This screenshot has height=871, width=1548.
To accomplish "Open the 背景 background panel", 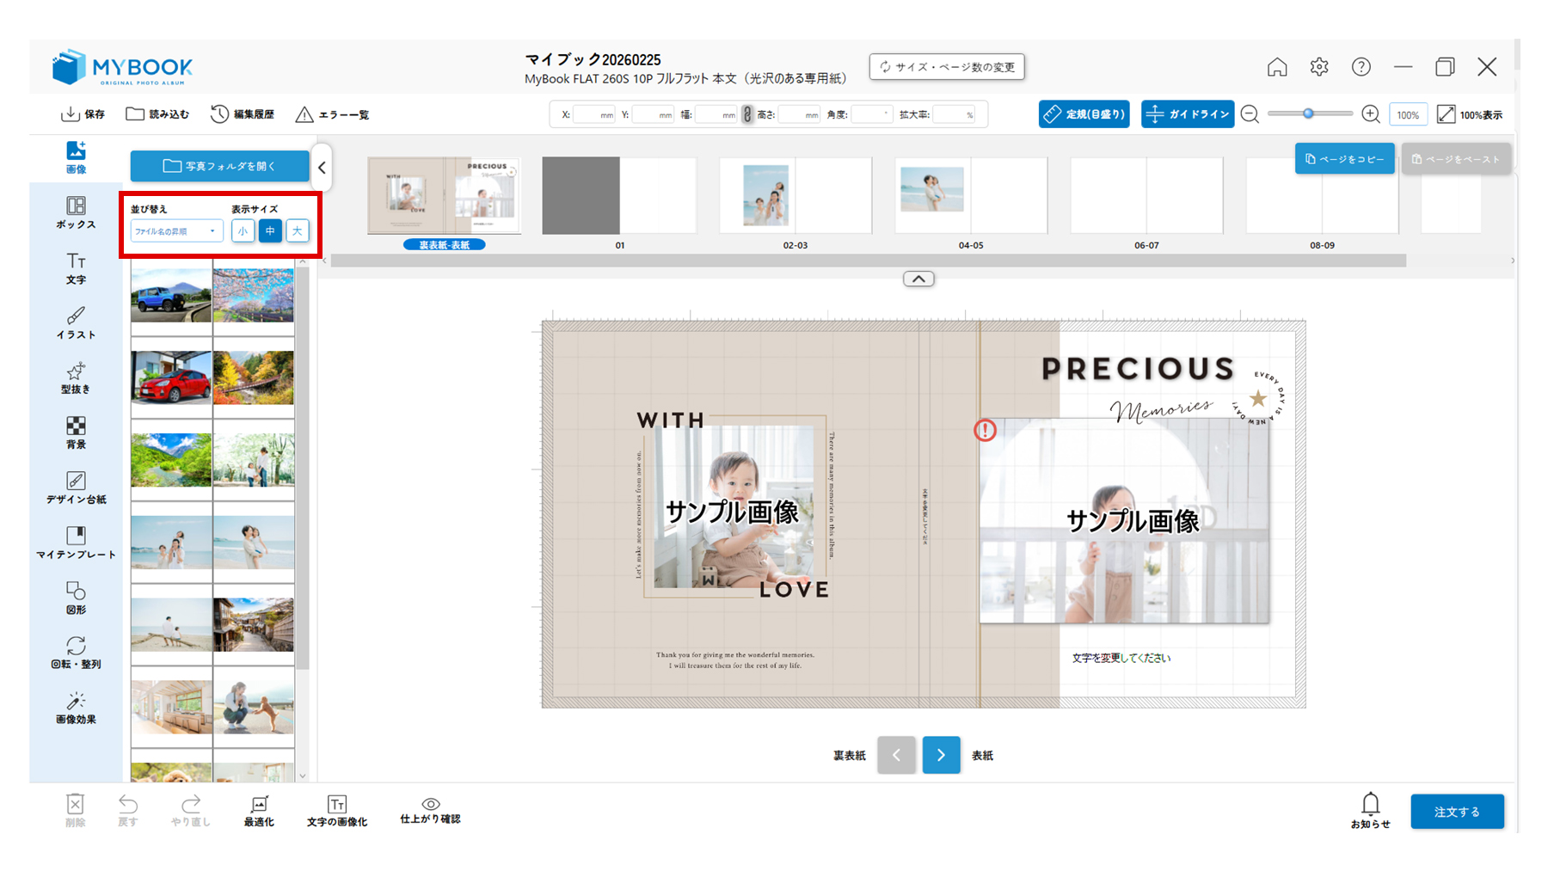I will click(x=76, y=432).
